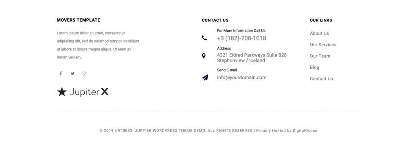Viewport: 417px width, 151px height.
Task: Click the Lorem ipsum description paragraph
Action: [x=98, y=45]
